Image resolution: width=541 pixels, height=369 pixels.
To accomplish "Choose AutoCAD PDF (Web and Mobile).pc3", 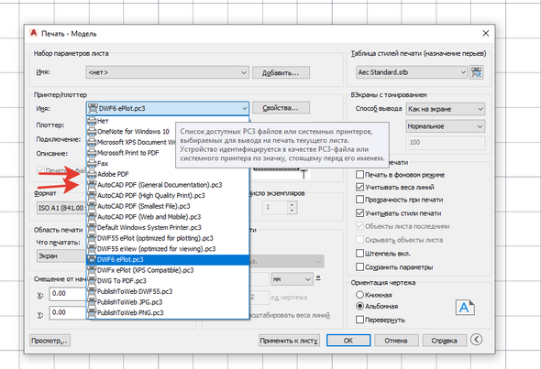I will tap(167, 217).
